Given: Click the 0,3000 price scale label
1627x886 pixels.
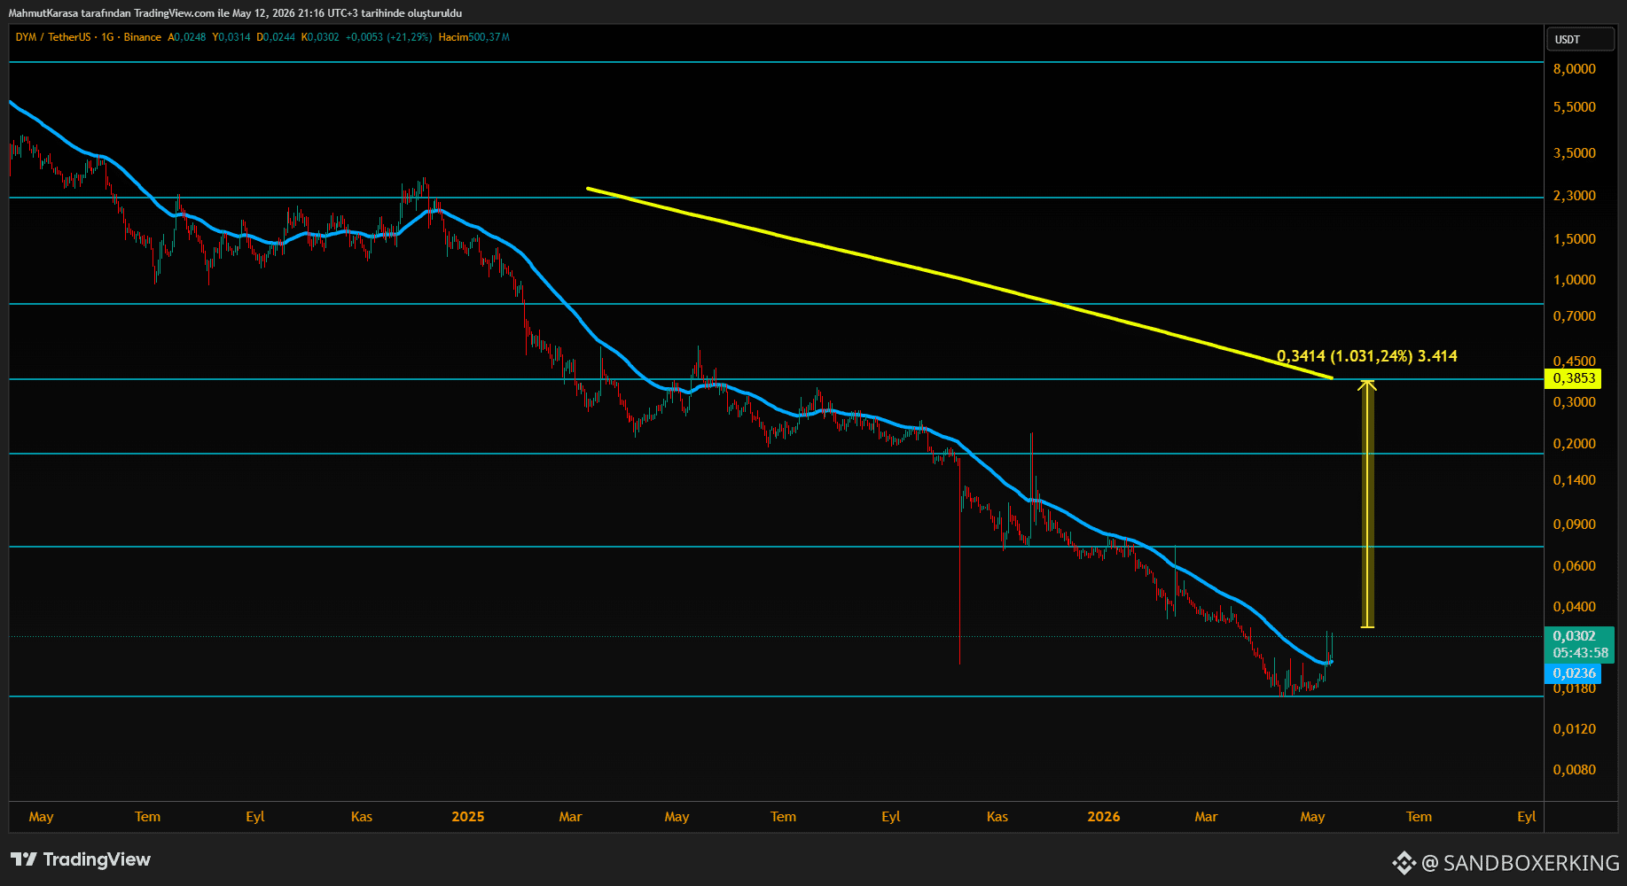Looking at the screenshot, I should [x=1575, y=402].
